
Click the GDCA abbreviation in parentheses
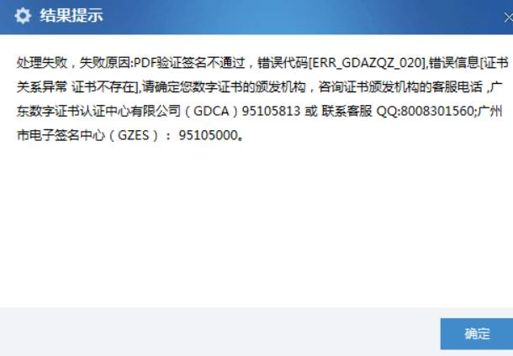[211, 111]
